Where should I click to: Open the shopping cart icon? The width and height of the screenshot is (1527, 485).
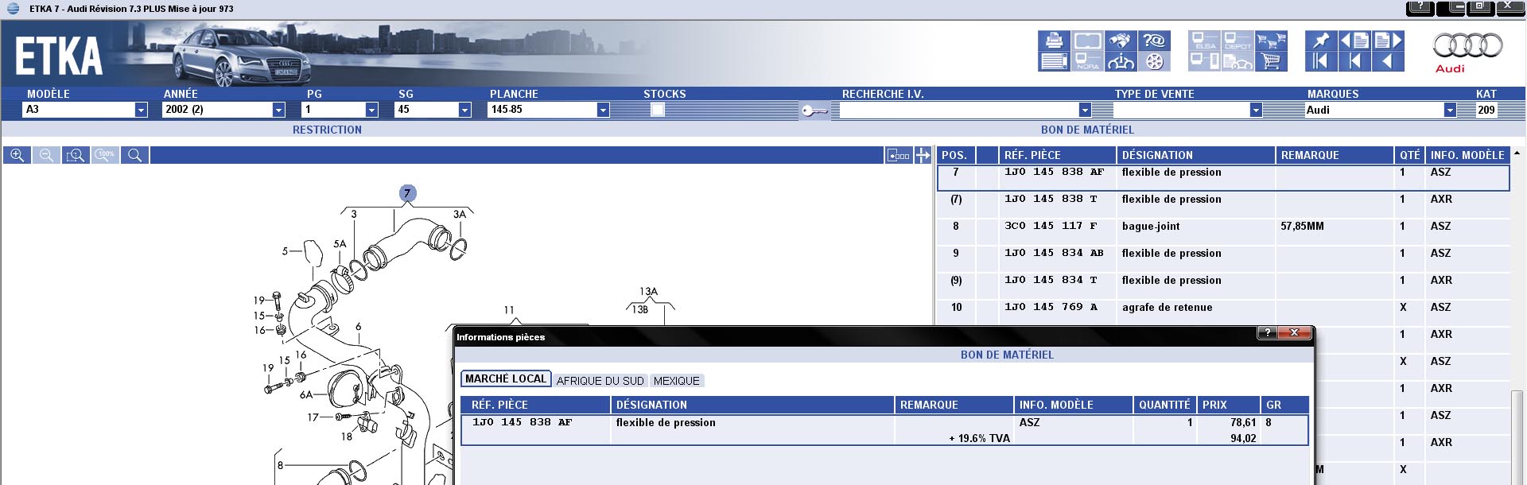tap(1271, 61)
